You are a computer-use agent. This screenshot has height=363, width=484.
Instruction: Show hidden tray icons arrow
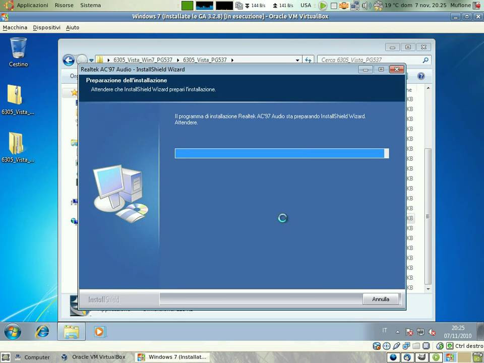pos(398,332)
